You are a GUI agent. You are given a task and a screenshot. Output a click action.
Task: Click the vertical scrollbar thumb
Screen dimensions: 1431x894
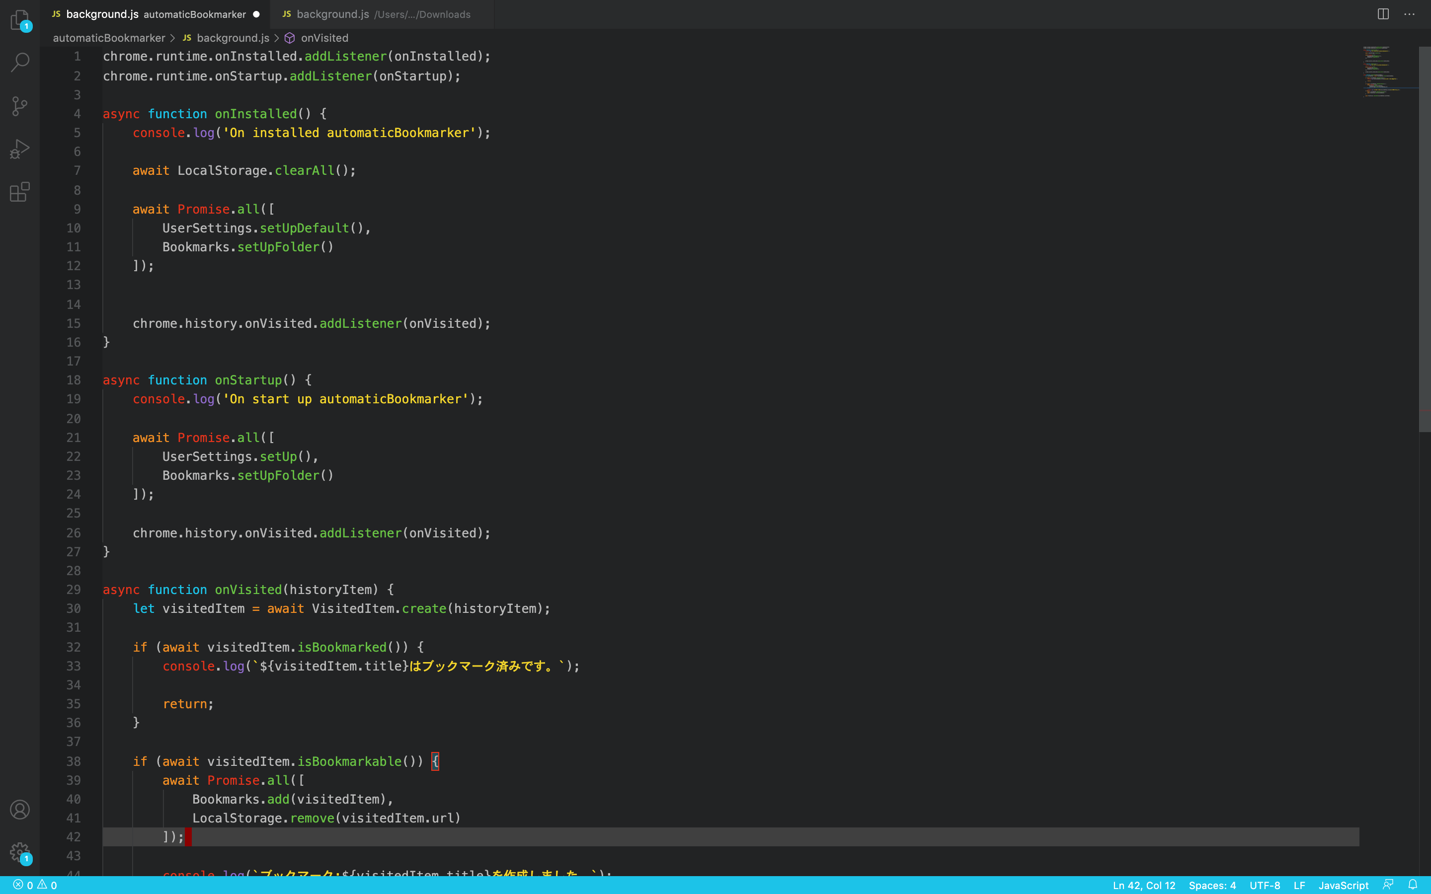(x=1425, y=239)
